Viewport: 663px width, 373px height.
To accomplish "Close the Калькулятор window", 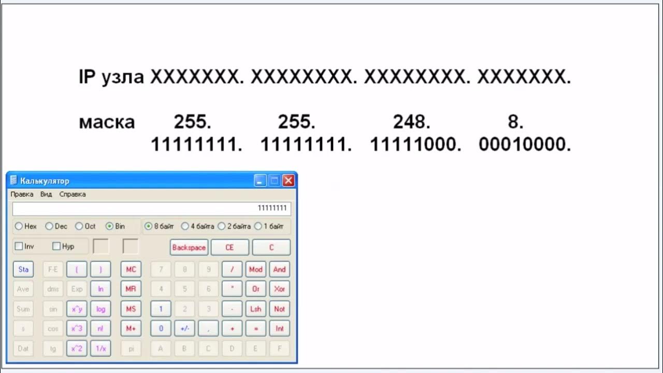I will click(288, 180).
